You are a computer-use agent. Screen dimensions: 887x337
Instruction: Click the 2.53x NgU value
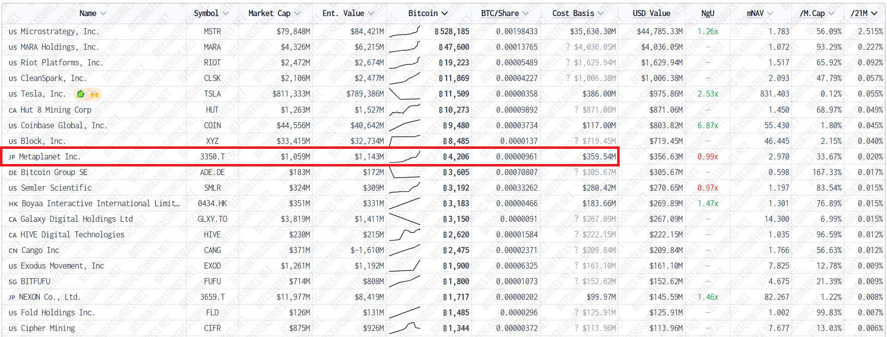pos(708,94)
